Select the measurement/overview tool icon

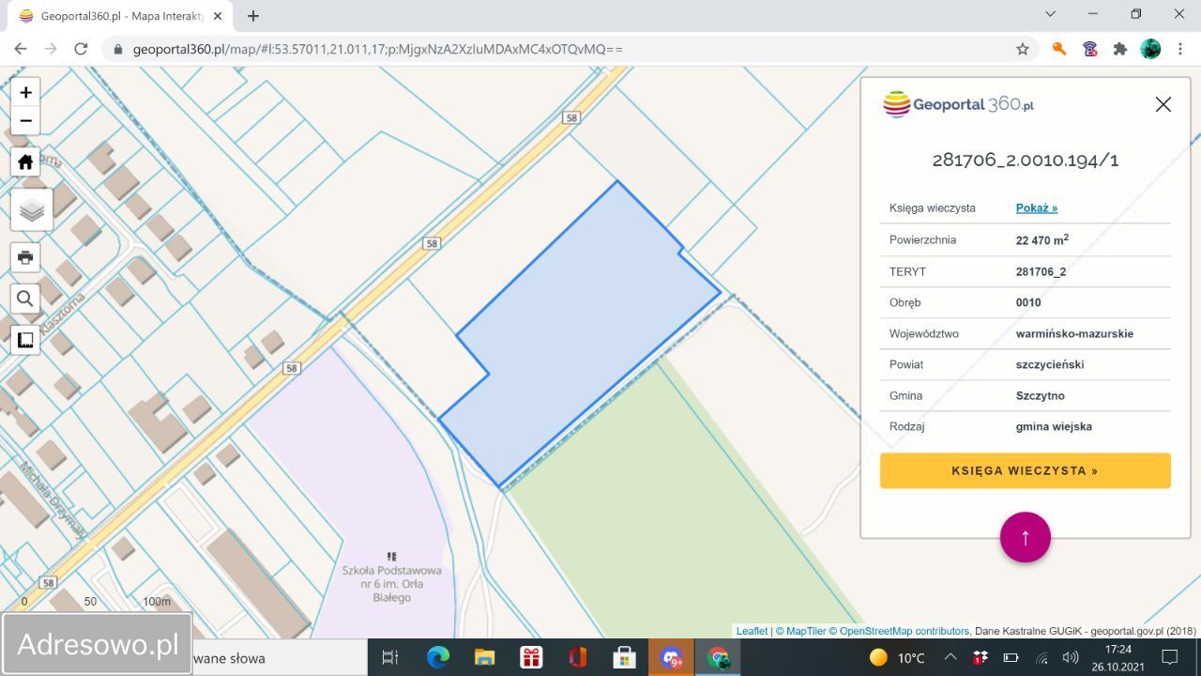25,340
